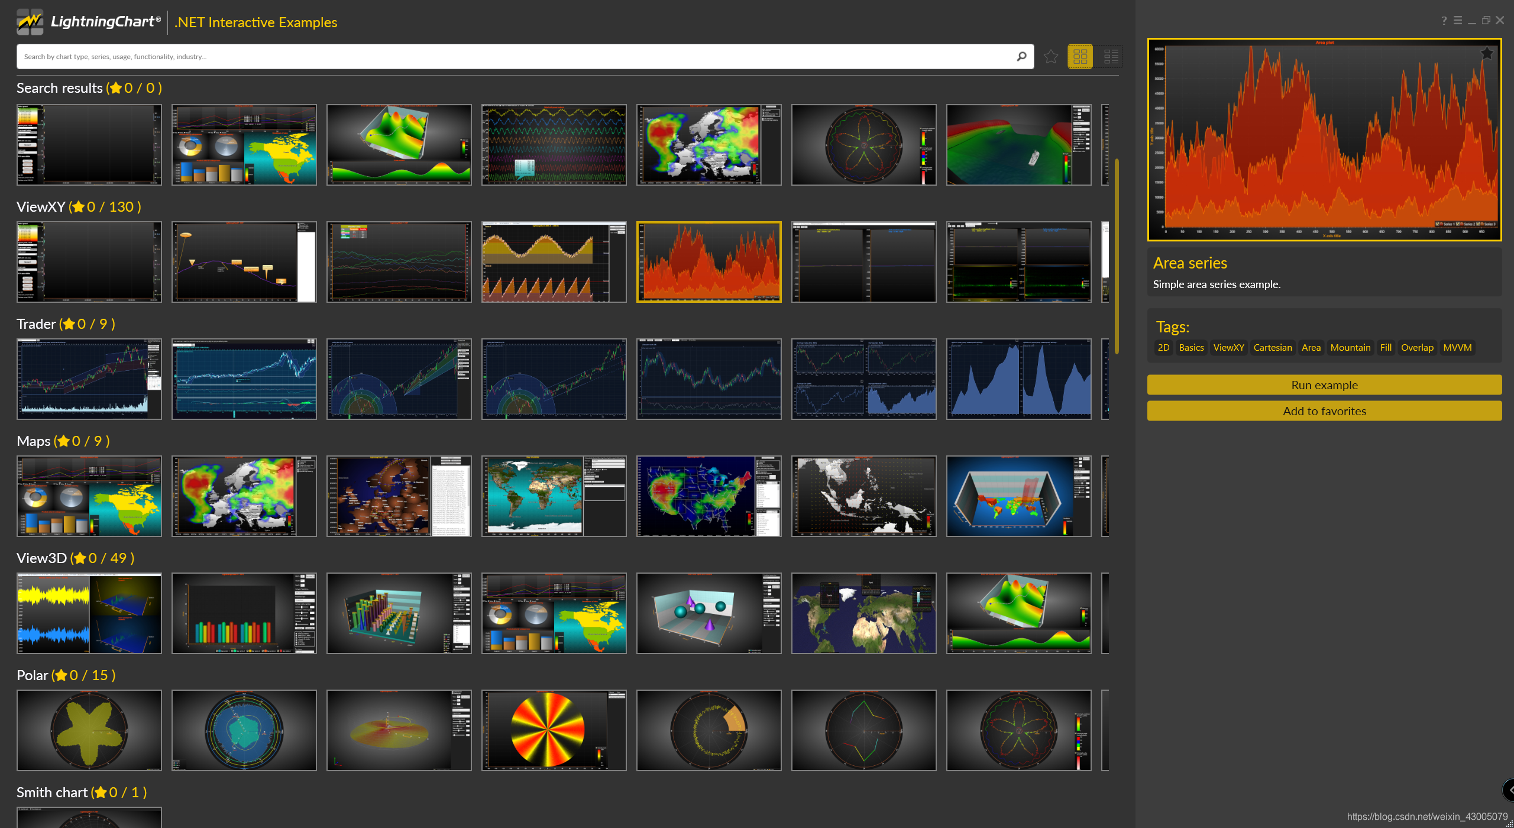Click the ViewXY tag

click(1228, 348)
